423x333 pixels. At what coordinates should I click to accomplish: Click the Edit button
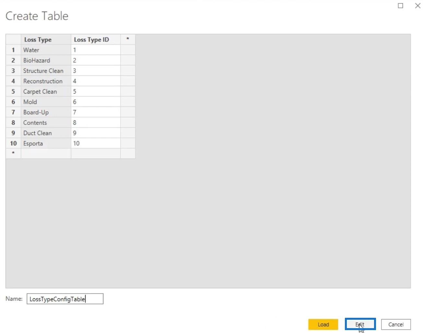click(x=360, y=324)
